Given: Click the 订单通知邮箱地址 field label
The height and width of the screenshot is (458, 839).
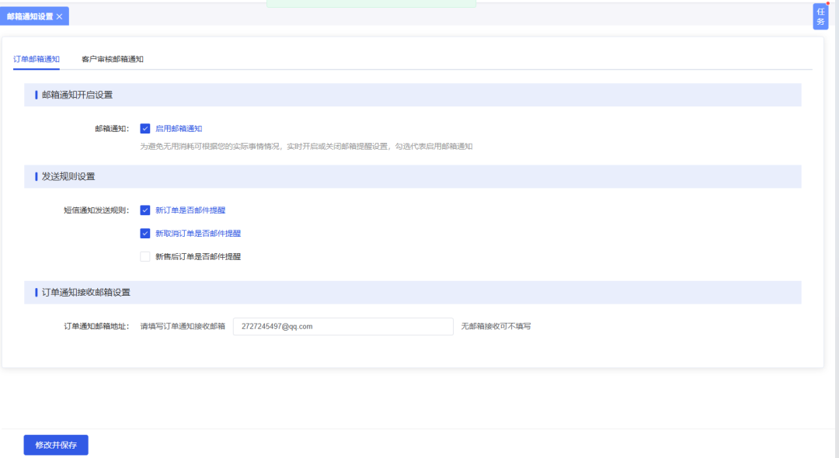Looking at the screenshot, I should click(x=96, y=327).
